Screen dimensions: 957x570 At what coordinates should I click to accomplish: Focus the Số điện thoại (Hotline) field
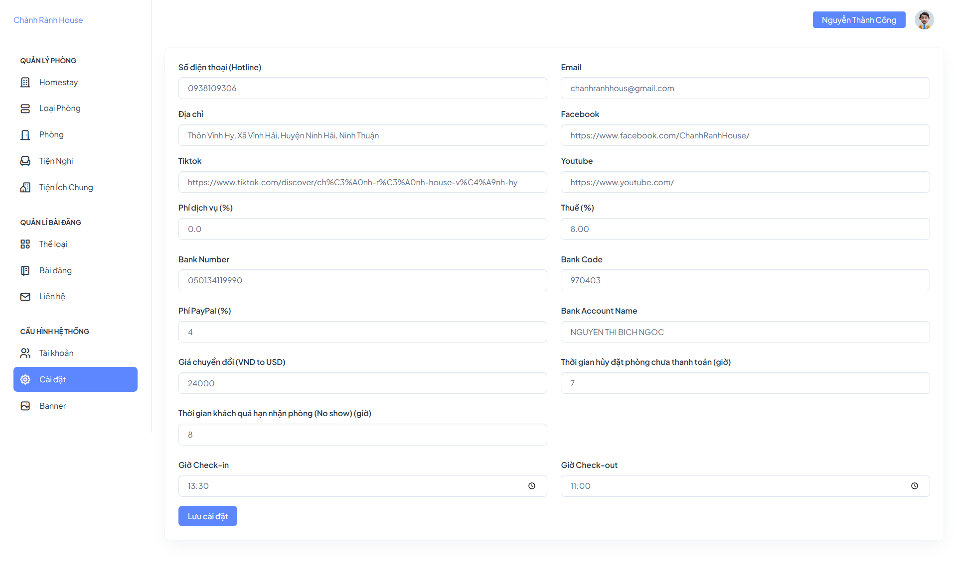click(363, 88)
